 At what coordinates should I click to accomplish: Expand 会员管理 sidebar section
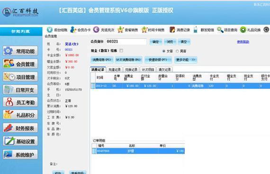coord(20,64)
